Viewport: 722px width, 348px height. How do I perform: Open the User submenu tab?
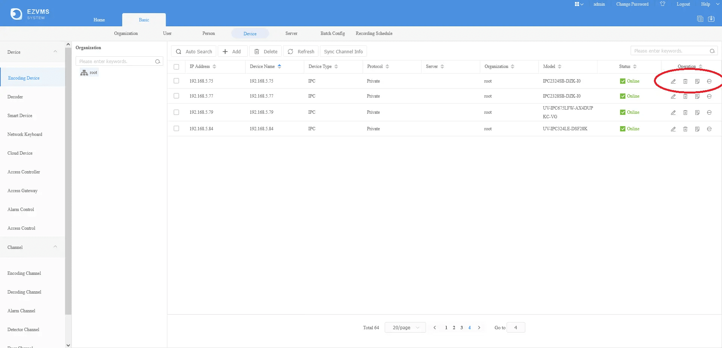[167, 33]
